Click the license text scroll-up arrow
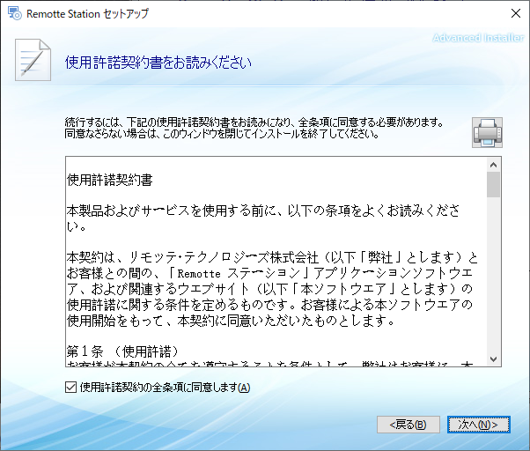Viewport: 530px width, 451px height. 494,165
